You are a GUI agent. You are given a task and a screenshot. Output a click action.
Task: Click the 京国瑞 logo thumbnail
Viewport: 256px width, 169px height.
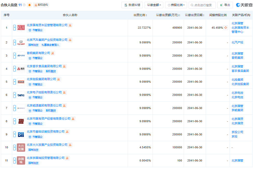point(21,160)
